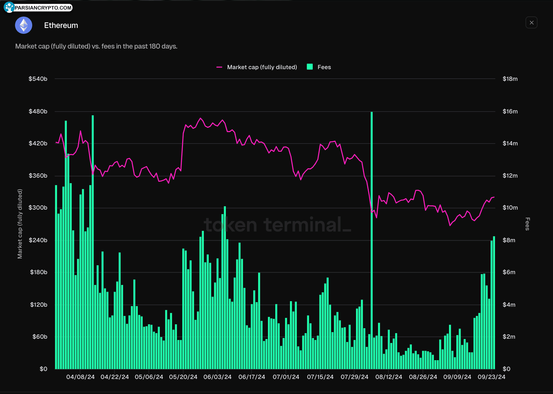Close the chart with the X button
Image resolution: width=553 pixels, height=394 pixels.
click(531, 22)
